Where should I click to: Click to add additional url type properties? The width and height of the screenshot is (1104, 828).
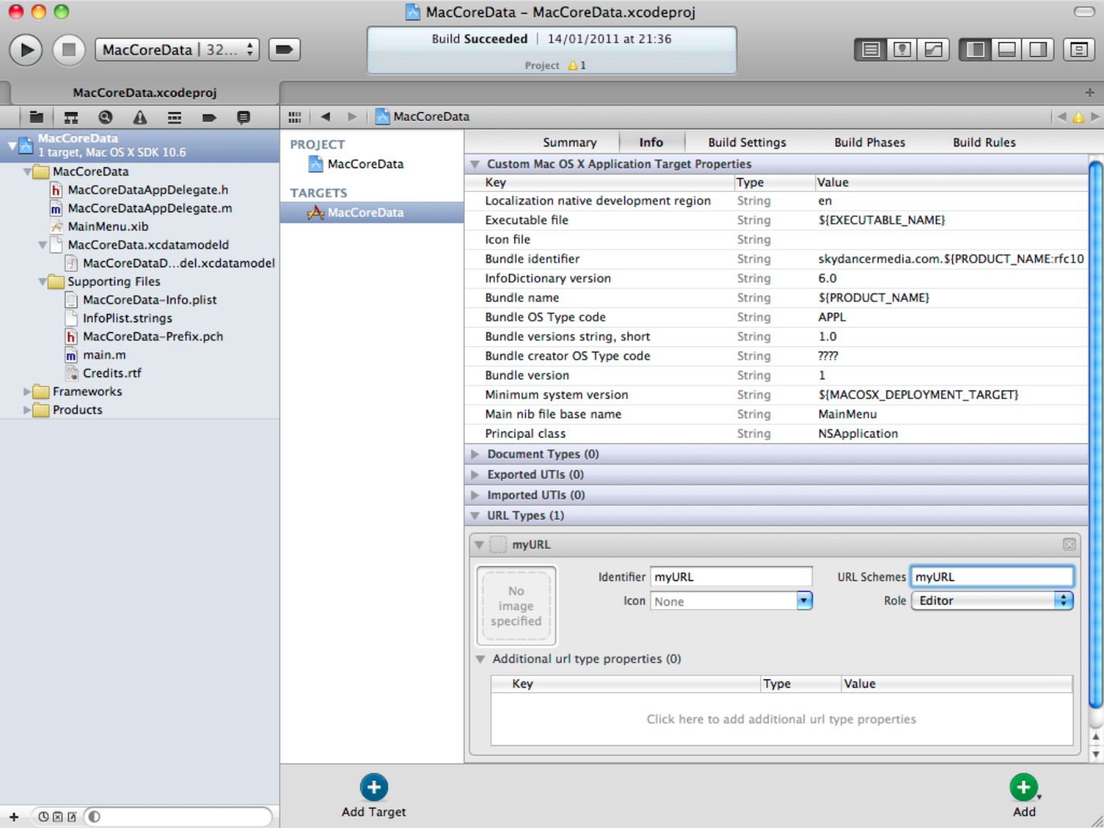781,719
